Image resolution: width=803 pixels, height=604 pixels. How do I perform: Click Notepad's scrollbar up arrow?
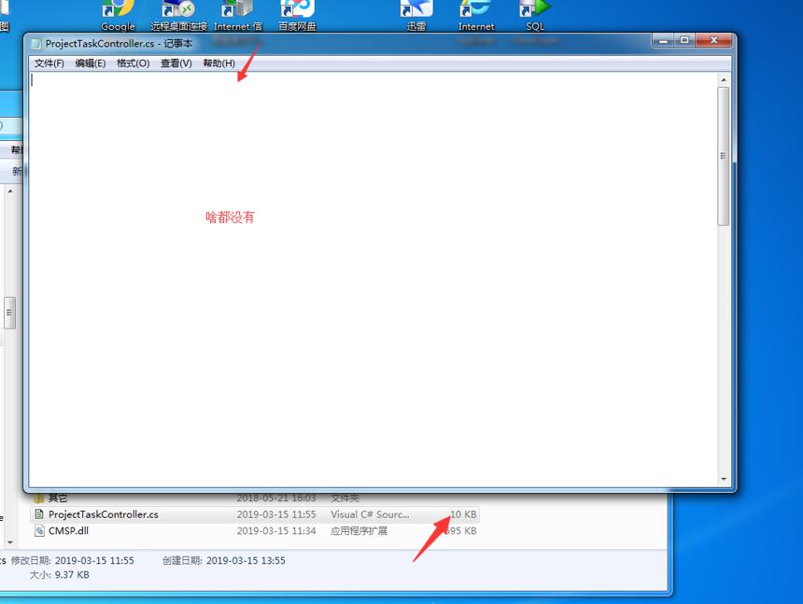click(x=724, y=80)
